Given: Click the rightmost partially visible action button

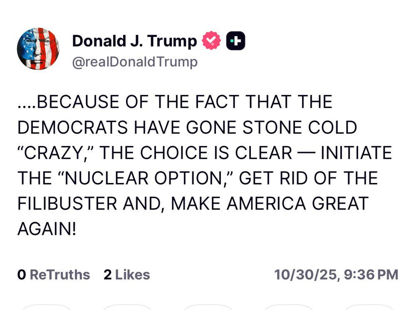Looking at the screenshot, I should [x=369, y=307].
